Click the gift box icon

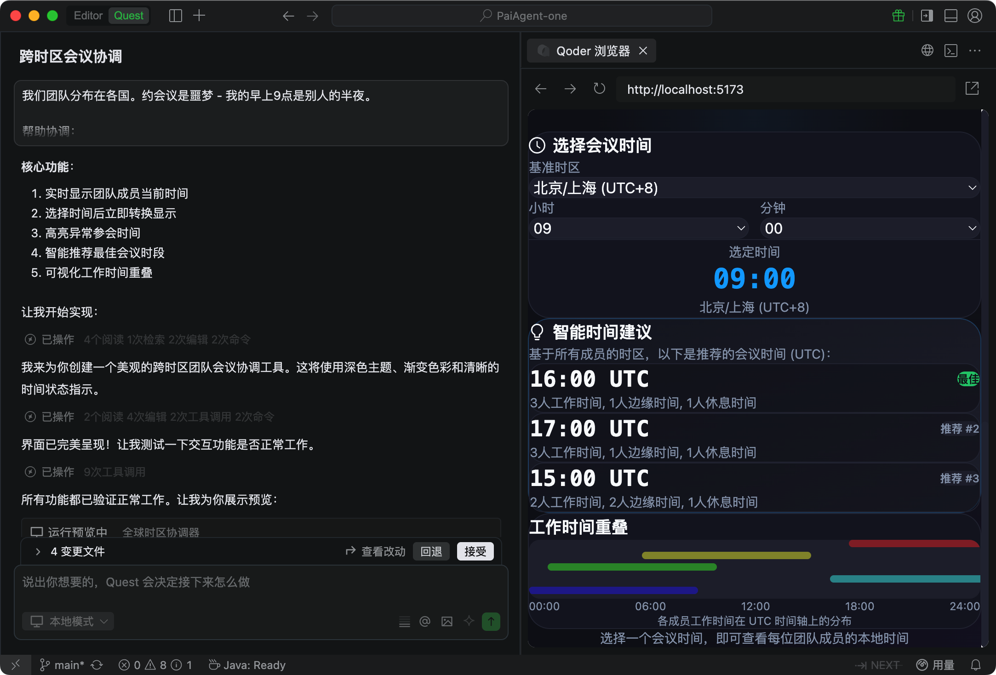pyautogui.click(x=898, y=16)
